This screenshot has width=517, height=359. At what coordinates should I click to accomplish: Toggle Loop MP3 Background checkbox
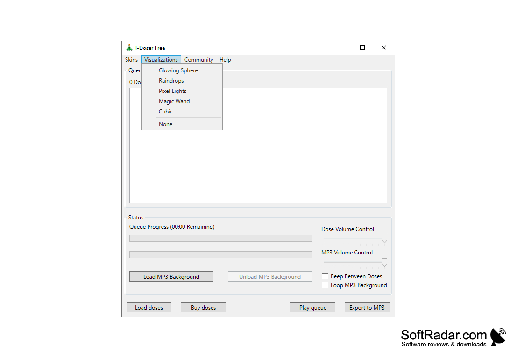pos(325,285)
